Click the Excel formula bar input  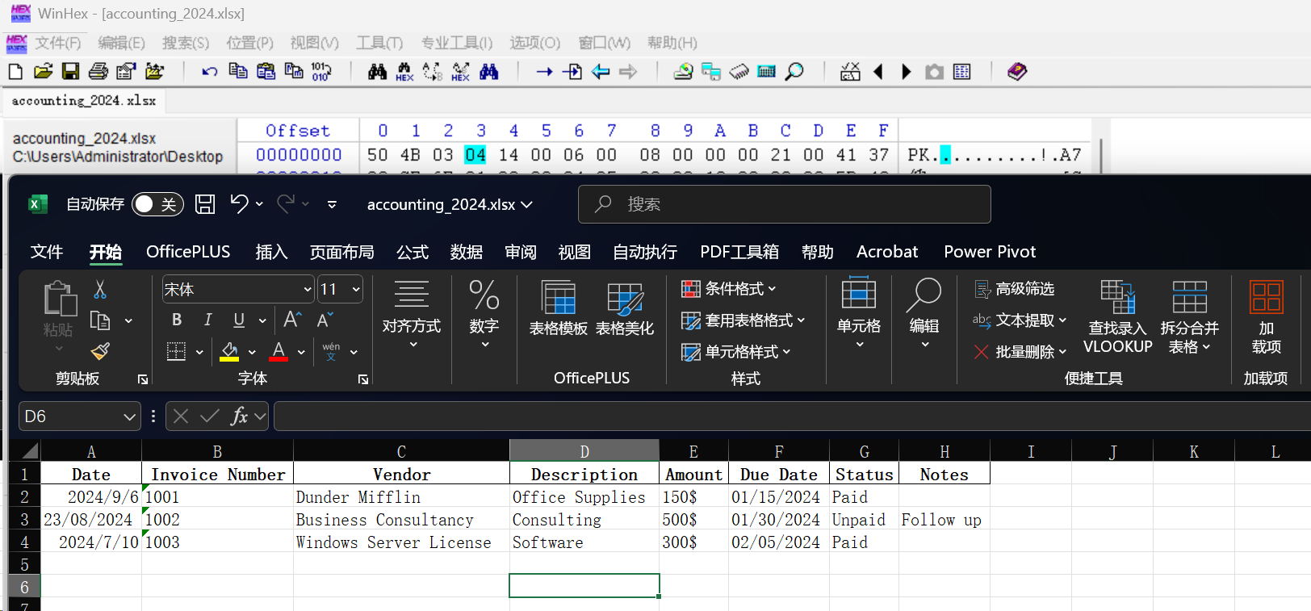click(792, 416)
